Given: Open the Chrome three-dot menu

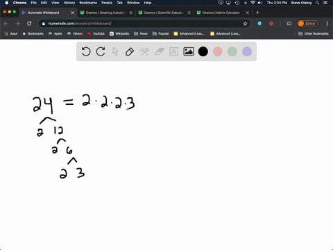Looking at the screenshot, I should click(327, 24).
